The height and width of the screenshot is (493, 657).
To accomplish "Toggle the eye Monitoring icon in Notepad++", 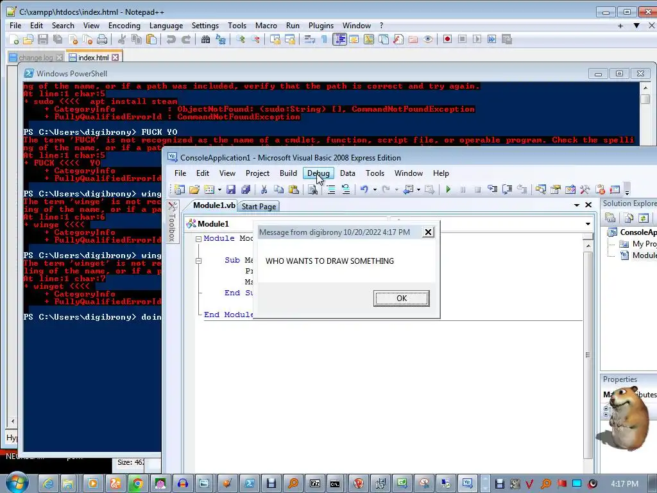I will coord(427,39).
